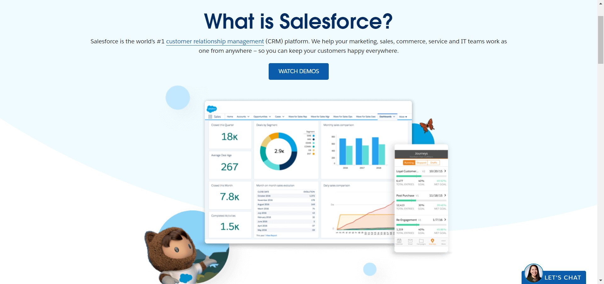604x284 pixels.
Task: Click the Re-Engagement progress bar
Action: click(x=421, y=225)
